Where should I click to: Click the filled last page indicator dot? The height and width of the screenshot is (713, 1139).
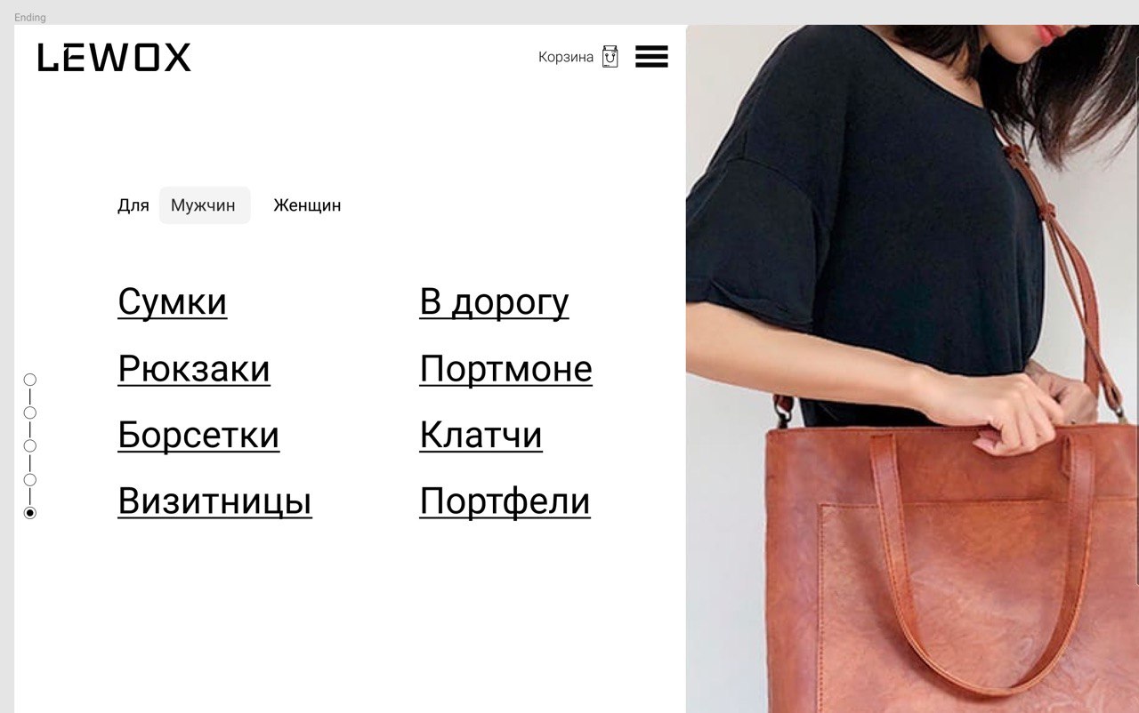[30, 513]
